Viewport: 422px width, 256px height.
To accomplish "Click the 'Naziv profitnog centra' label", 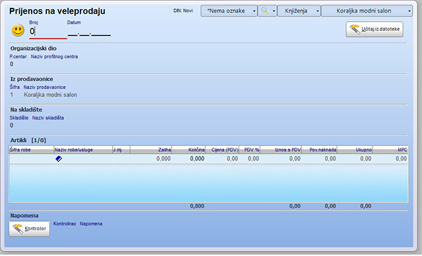I will coord(54,57).
